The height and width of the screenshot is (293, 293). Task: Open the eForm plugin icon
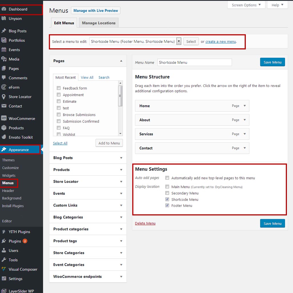(x=4, y=87)
